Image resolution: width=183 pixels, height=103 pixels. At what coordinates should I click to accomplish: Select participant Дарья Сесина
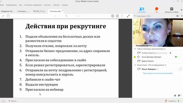tap(148, 61)
